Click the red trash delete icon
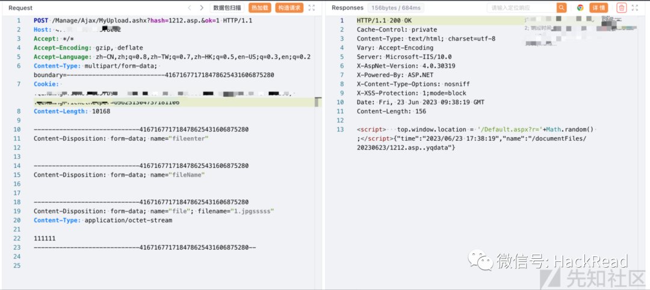Viewport: 650px width, 290px height. pos(621,7)
